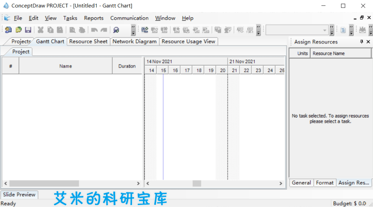
Task: Click the task table scrollbar left arrow
Action: [6, 184]
